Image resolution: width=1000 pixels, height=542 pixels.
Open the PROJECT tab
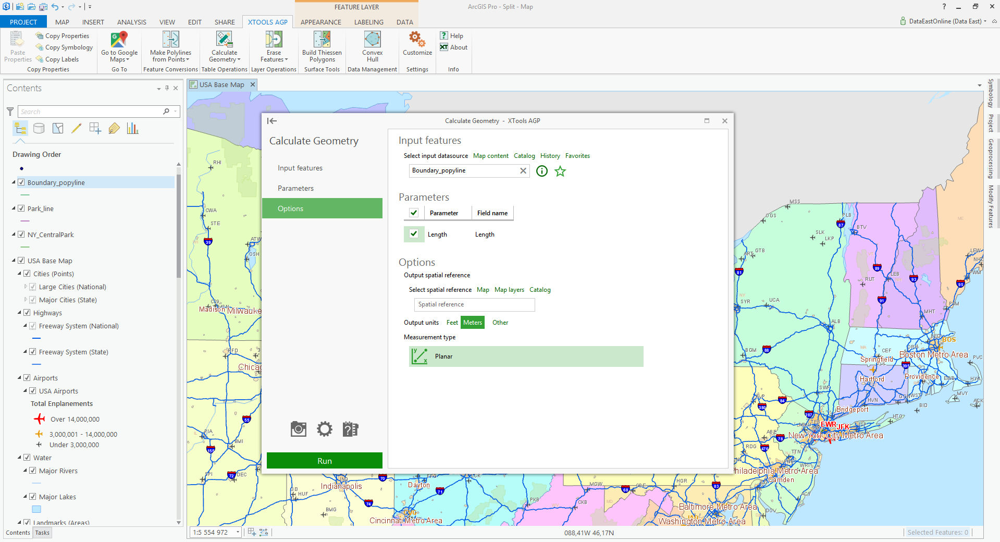(x=23, y=22)
